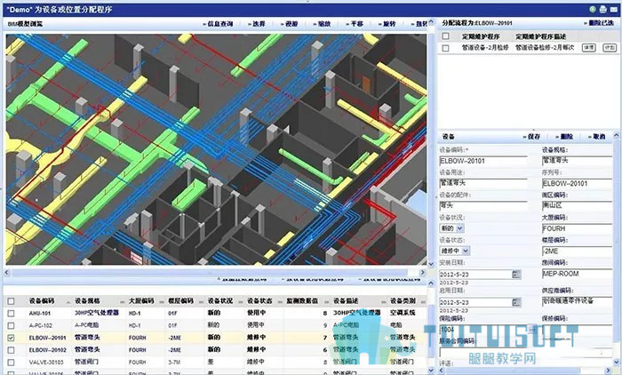Viewport: 622px width, 375px height.
Task: Check the 管道设备-2月检修 program checkbox
Action: click(446, 48)
